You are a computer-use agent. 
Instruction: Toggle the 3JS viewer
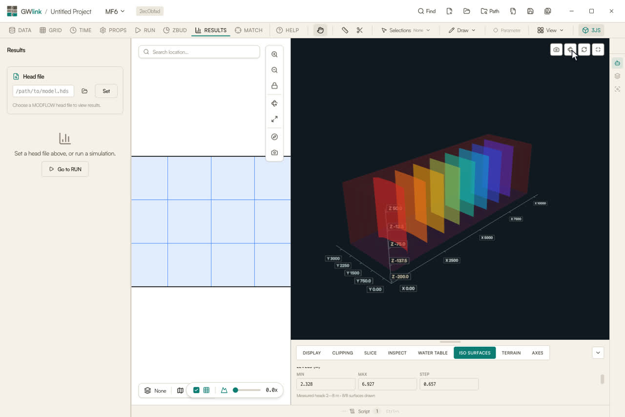pyautogui.click(x=591, y=30)
